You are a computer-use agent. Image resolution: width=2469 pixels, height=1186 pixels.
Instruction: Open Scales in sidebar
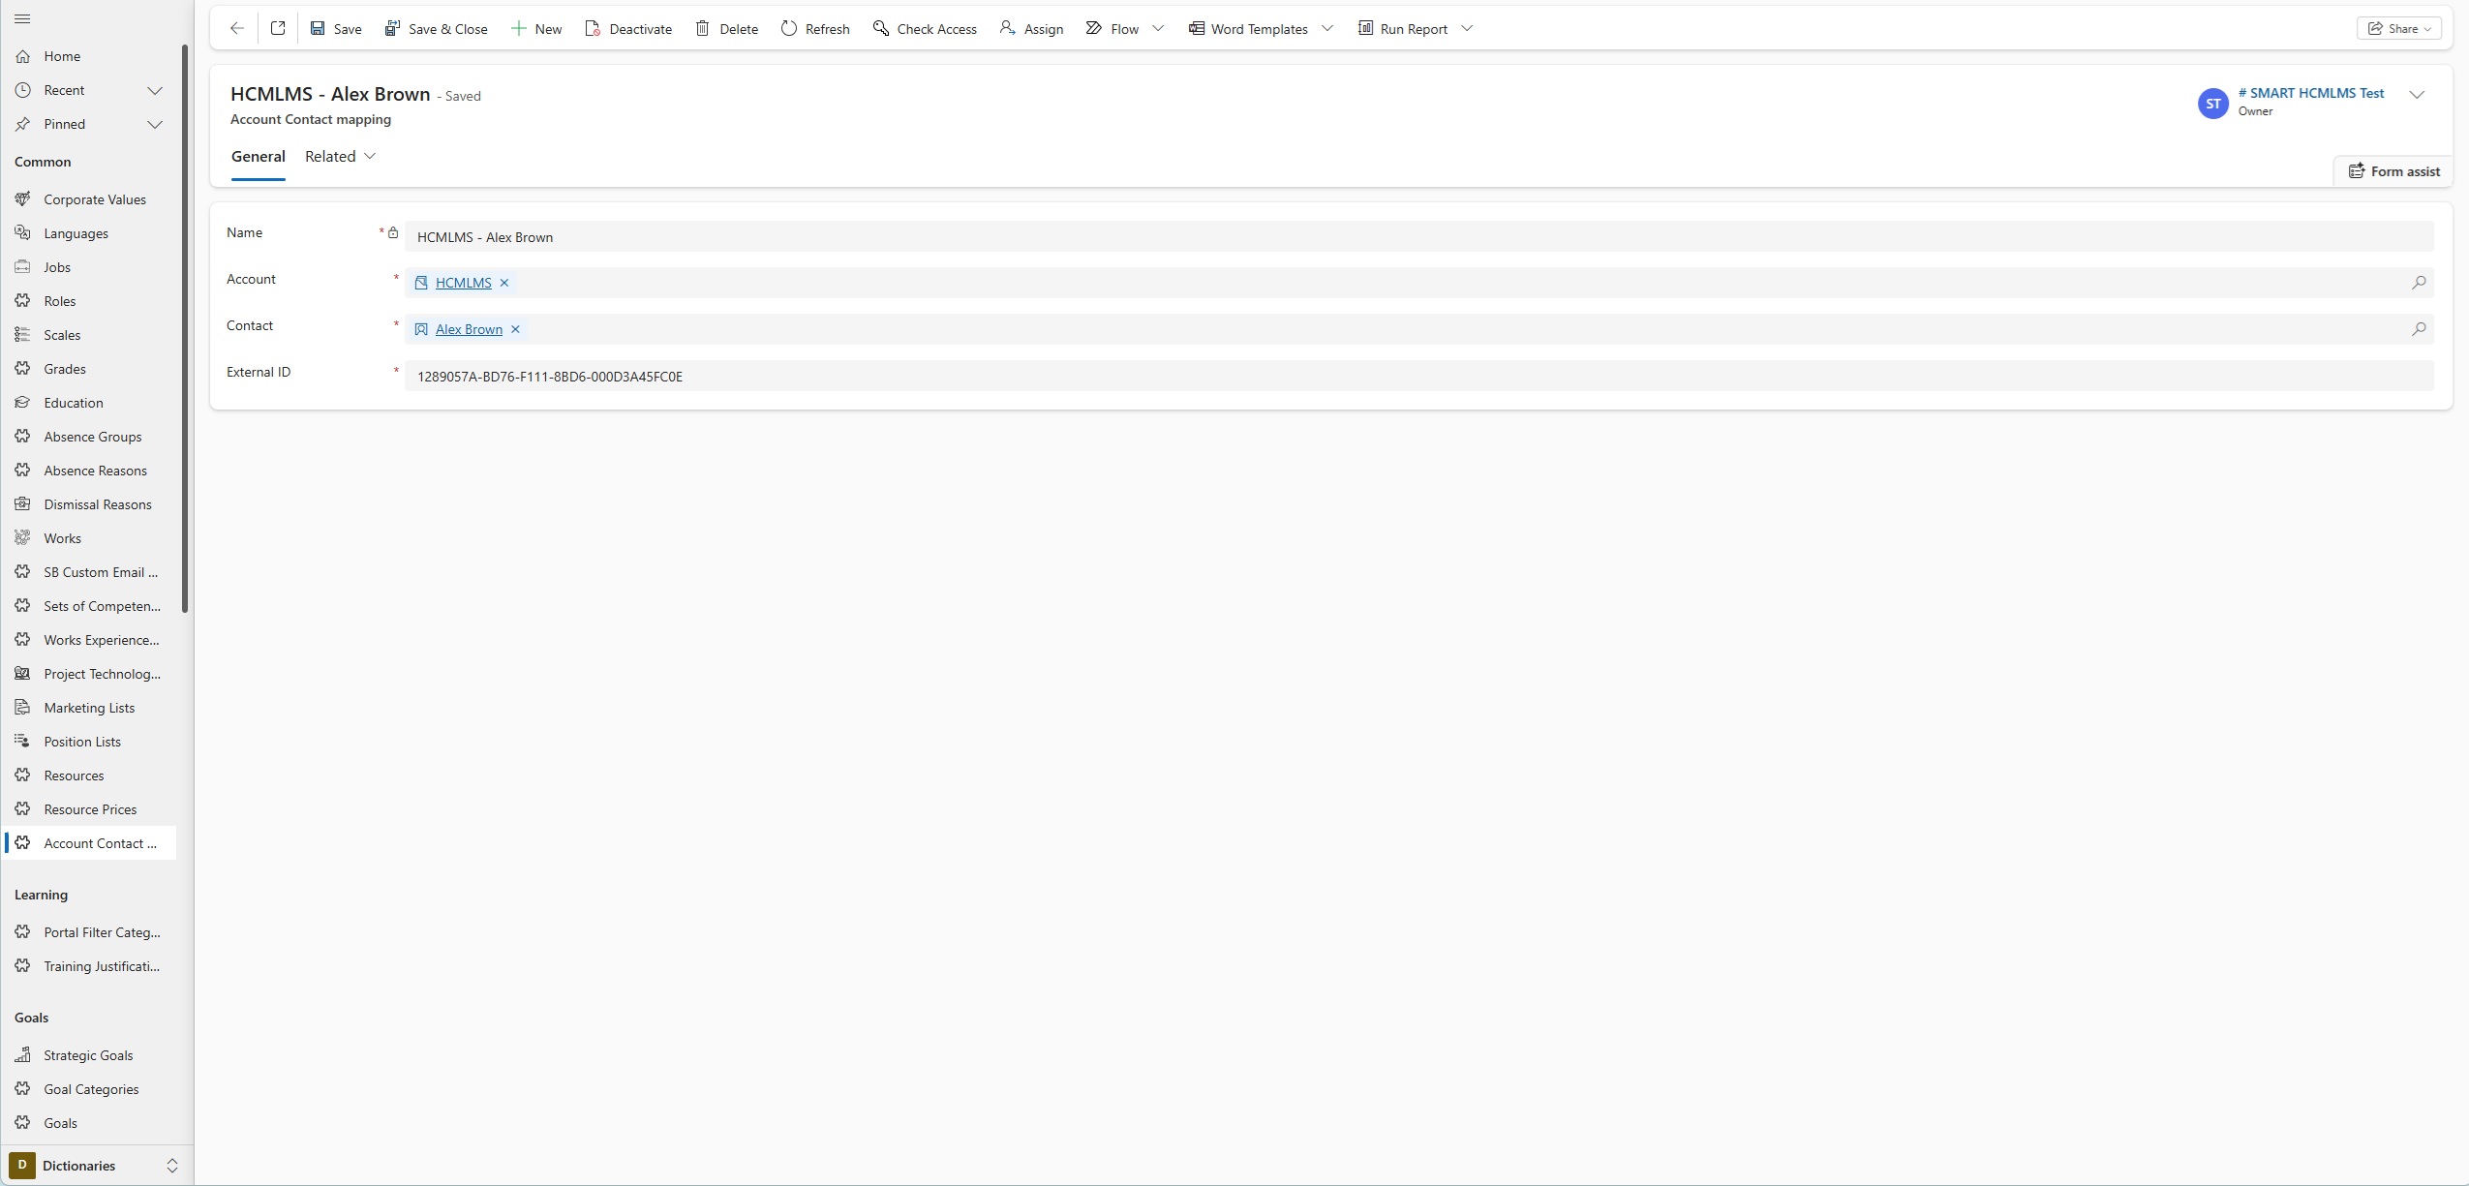pos(89,335)
